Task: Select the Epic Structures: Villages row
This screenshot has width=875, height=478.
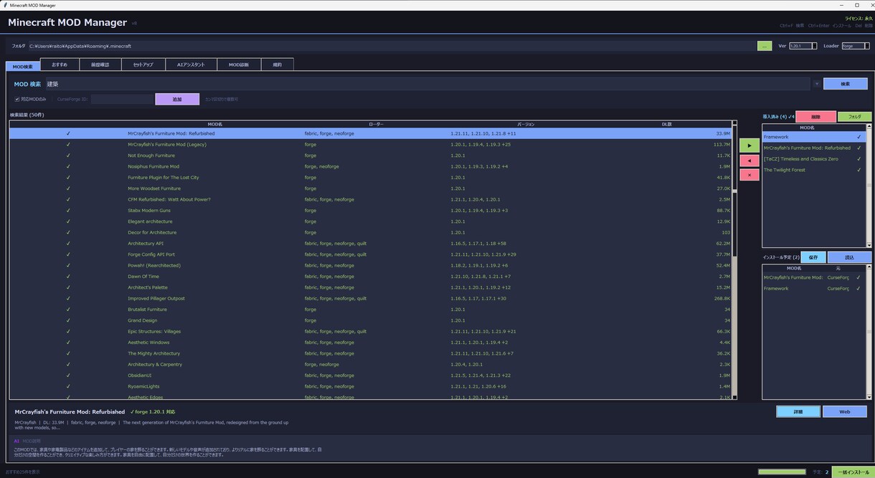Action: click(371, 331)
